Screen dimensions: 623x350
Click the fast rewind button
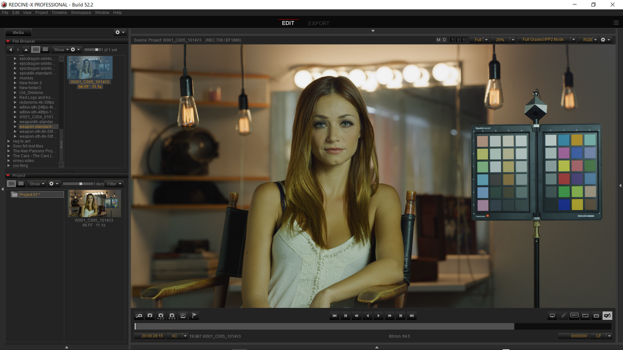click(356, 316)
